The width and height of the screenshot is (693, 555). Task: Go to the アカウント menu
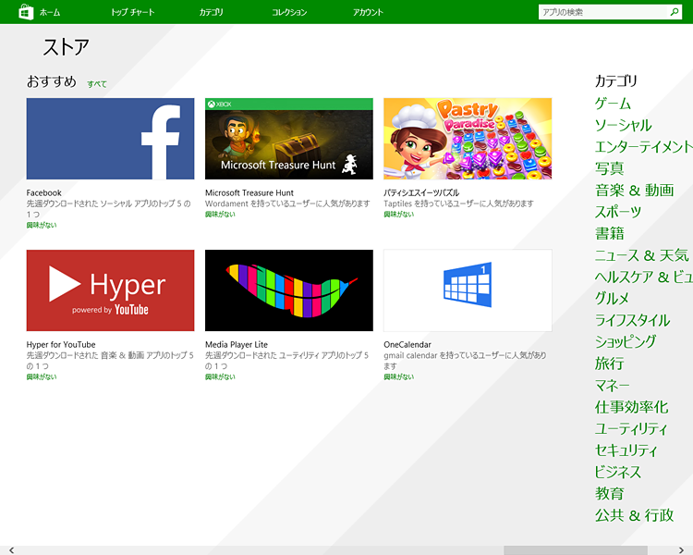(368, 13)
